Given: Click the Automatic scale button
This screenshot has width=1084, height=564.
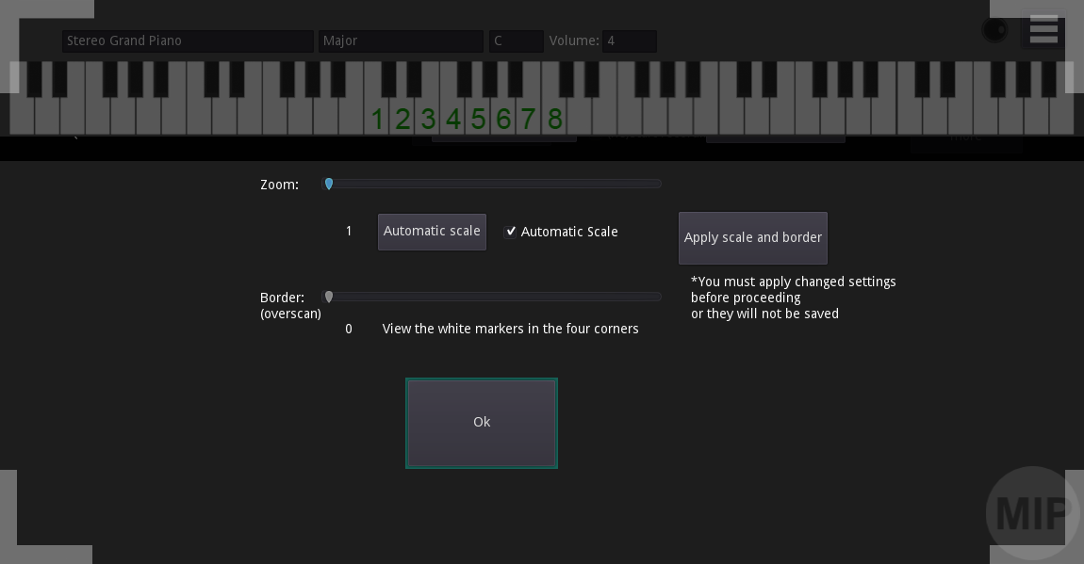Looking at the screenshot, I should point(432,232).
